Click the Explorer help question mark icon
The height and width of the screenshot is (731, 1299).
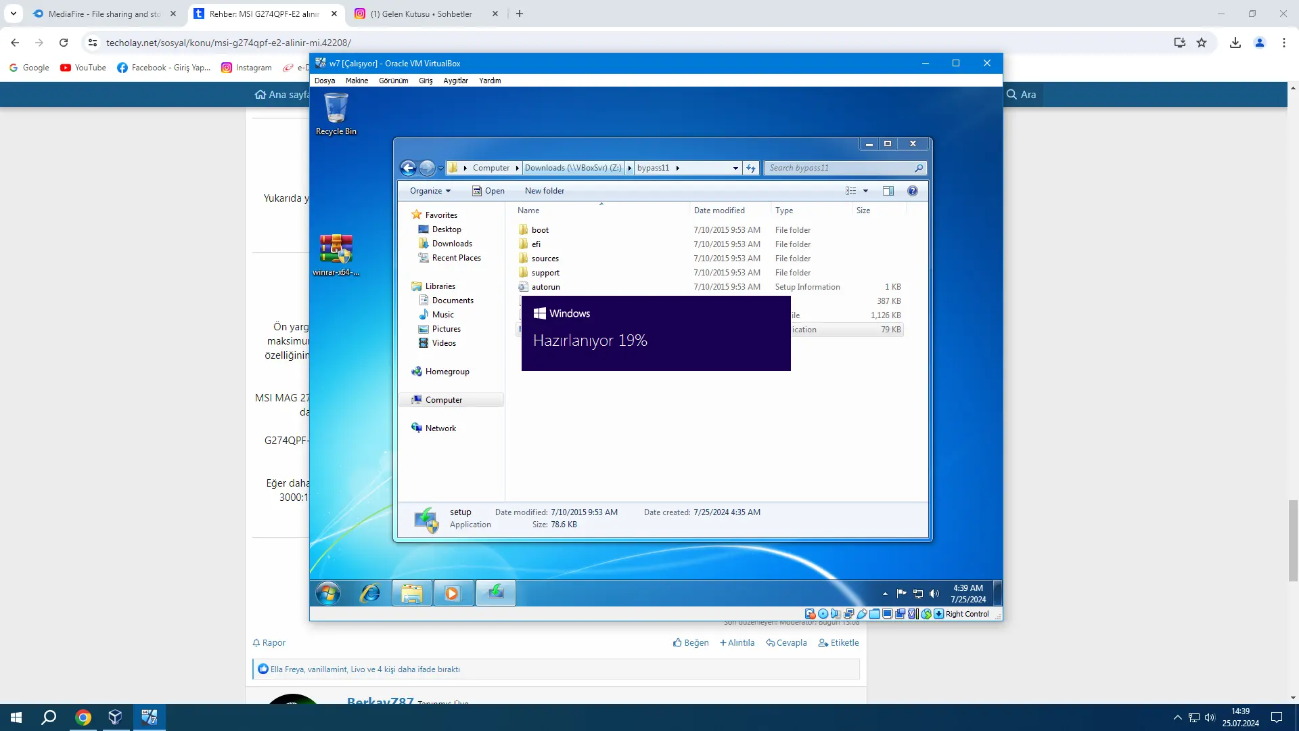[912, 191]
